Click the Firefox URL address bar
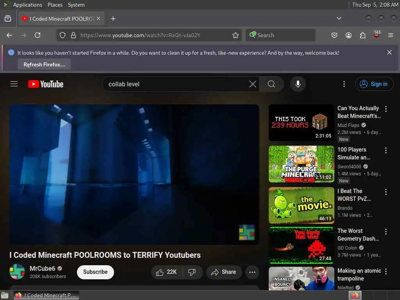 coord(148,35)
